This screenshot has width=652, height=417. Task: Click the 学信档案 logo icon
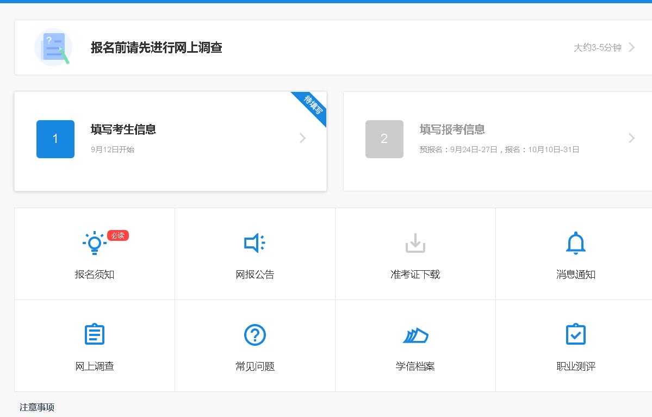(415, 335)
